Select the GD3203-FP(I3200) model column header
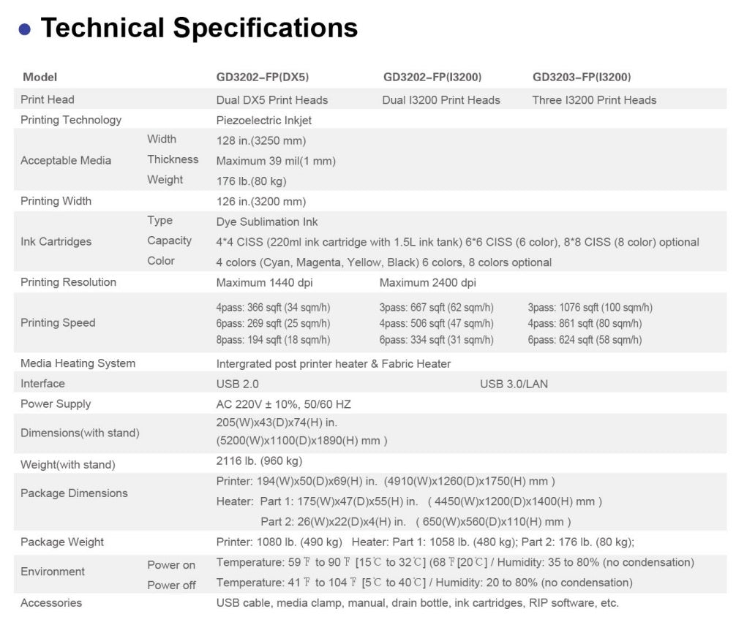736x633 pixels. (582, 77)
